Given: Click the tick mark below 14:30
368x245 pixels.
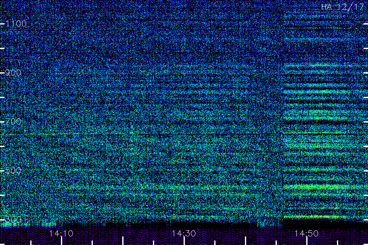Looking at the screenshot, I should coord(184,241).
